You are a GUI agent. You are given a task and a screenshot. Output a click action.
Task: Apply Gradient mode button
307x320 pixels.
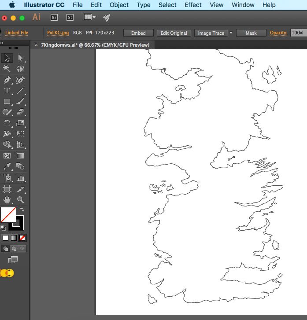tap(14, 238)
